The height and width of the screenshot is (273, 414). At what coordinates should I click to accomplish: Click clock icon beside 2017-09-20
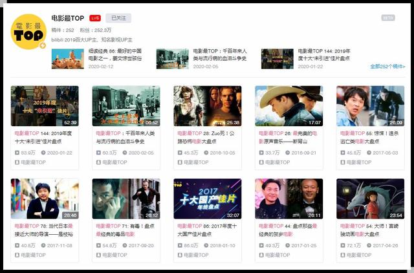(x=125, y=245)
